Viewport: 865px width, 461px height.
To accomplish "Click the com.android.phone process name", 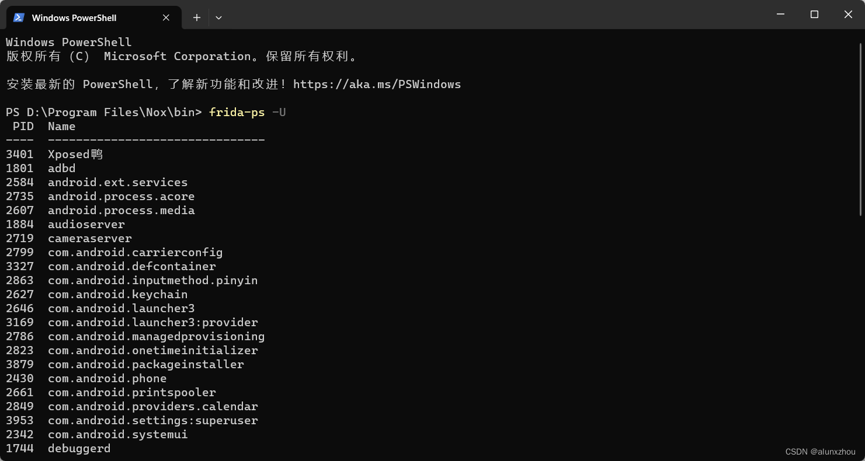I will (107, 378).
